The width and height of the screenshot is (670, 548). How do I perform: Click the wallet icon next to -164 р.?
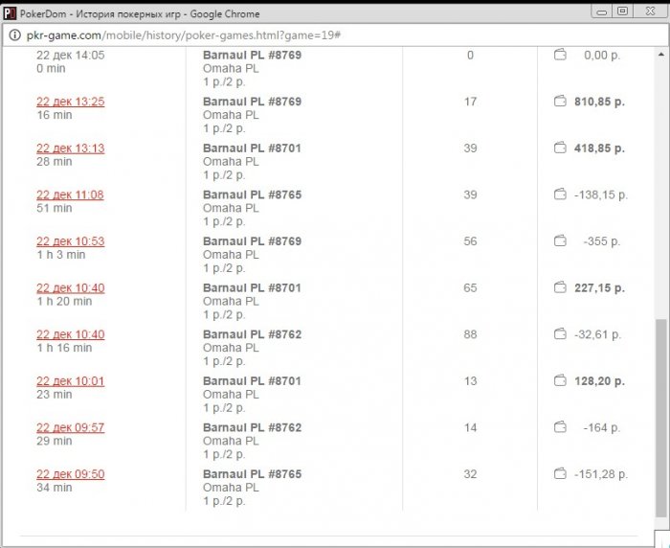pyautogui.click(x=561, y=427)
